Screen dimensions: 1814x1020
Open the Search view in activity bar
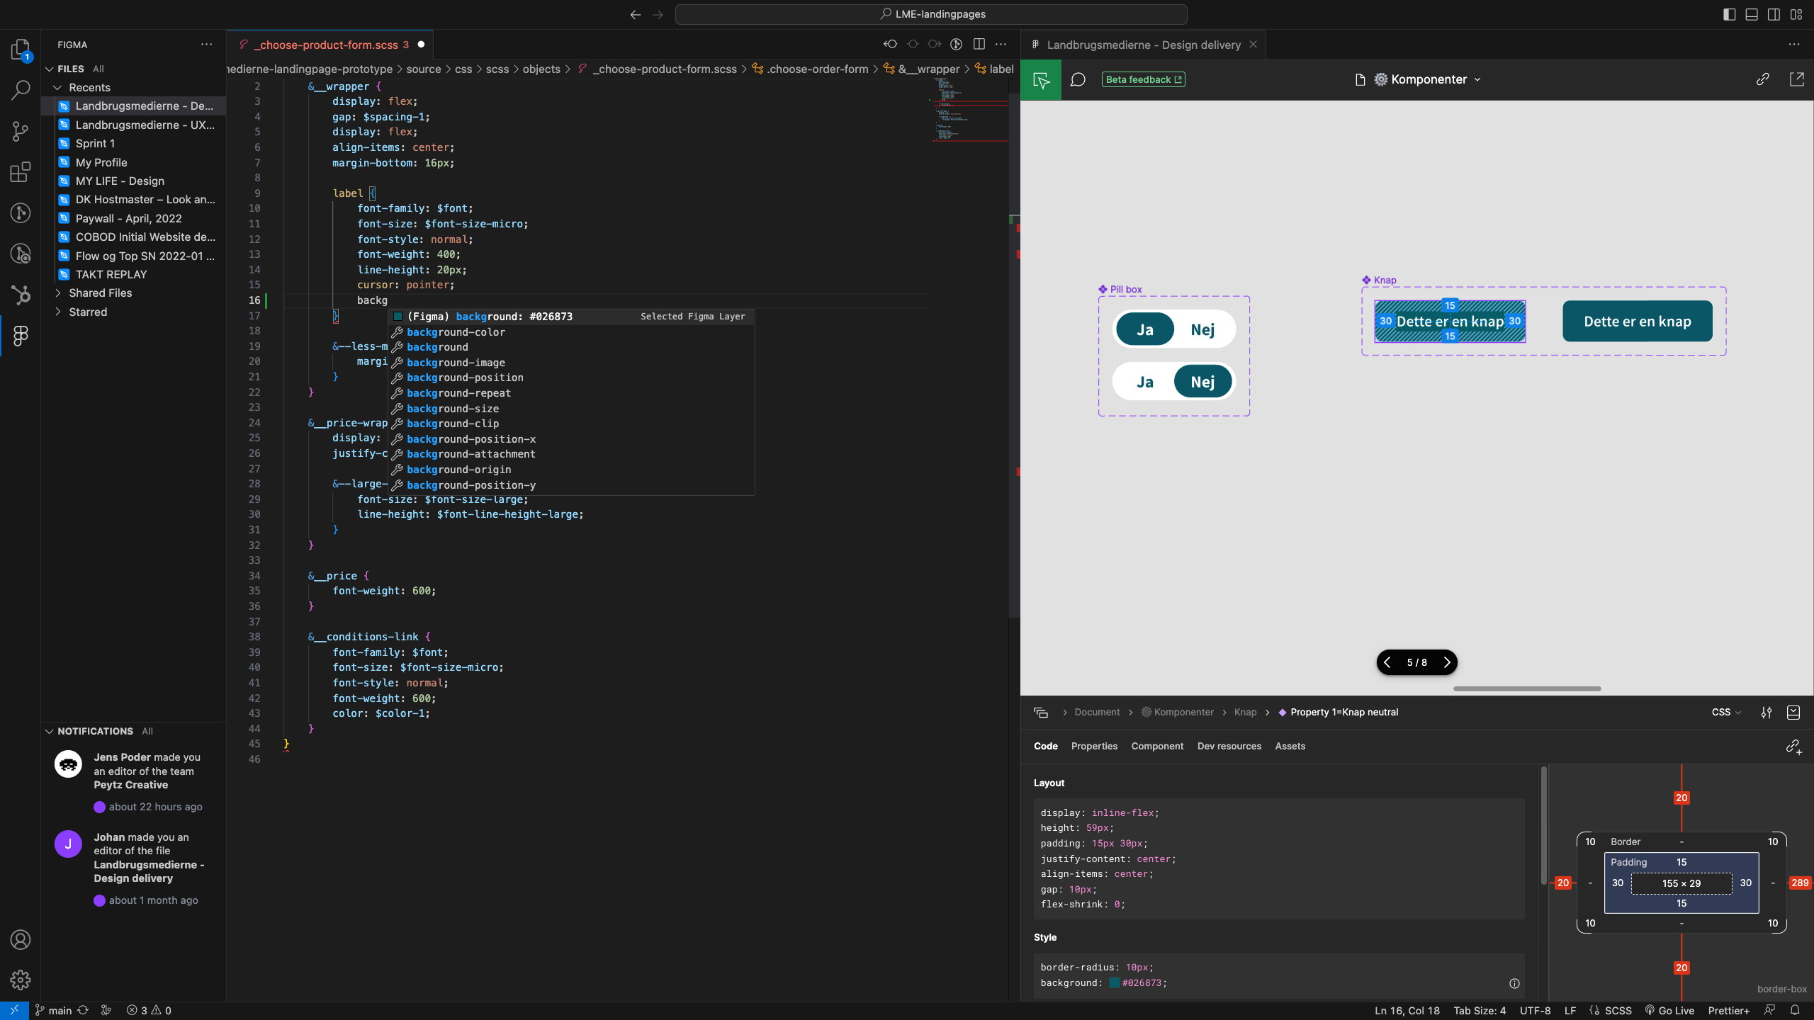click(21, 90)
